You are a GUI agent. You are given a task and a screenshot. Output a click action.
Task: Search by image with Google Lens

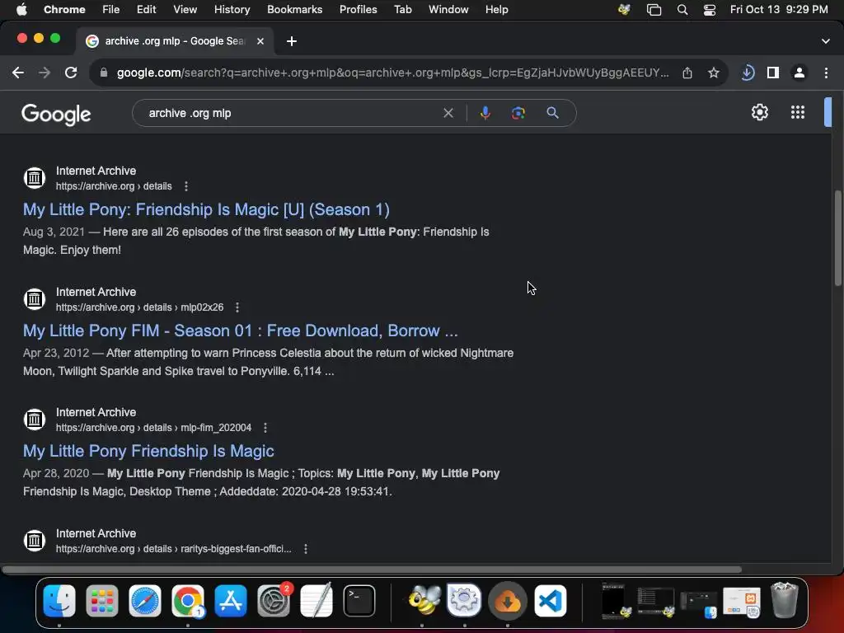click(518, 113)
